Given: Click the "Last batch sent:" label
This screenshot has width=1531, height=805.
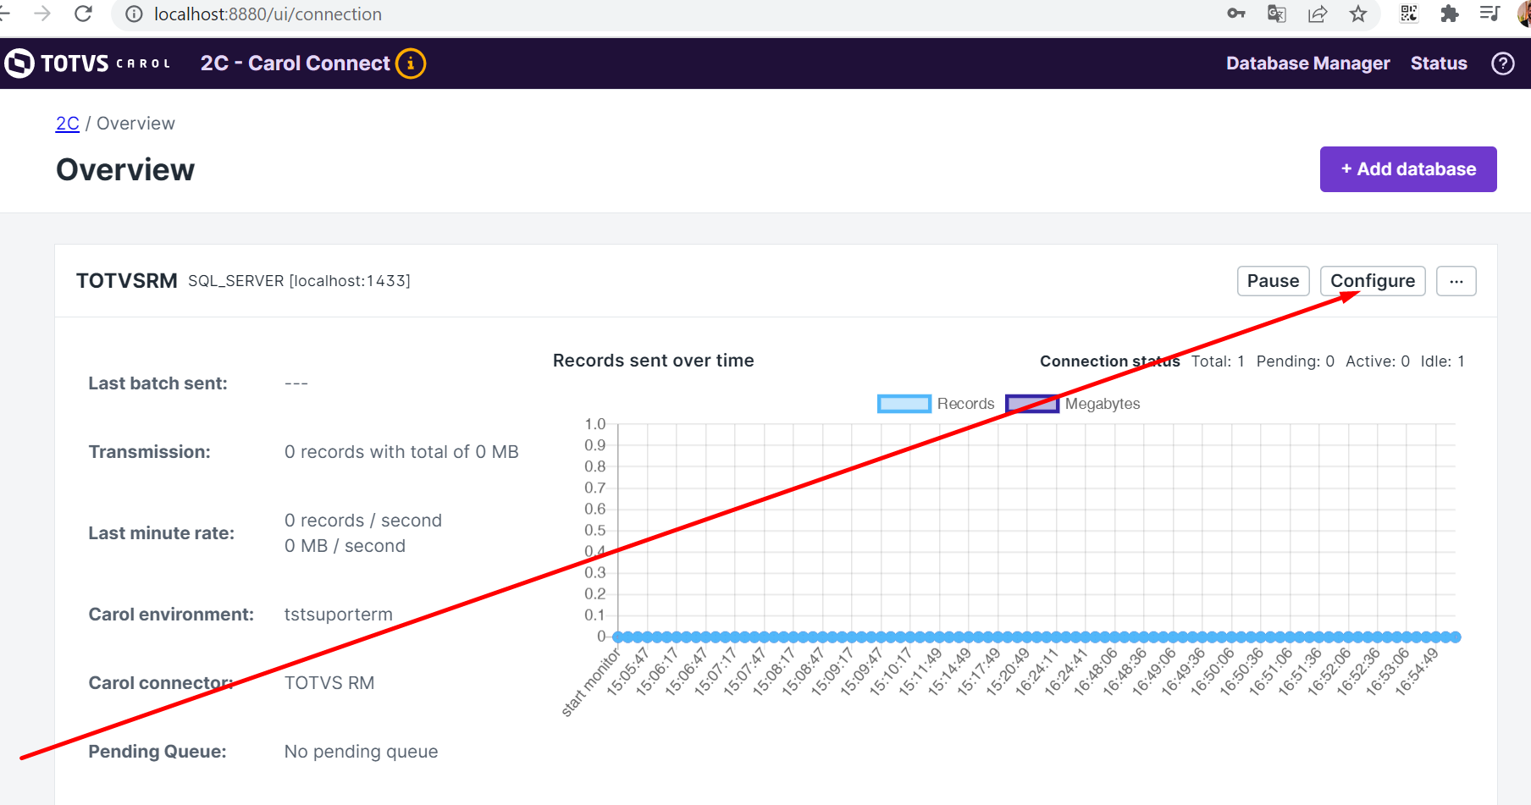Looking at the screenshot, I should (158, 383).
